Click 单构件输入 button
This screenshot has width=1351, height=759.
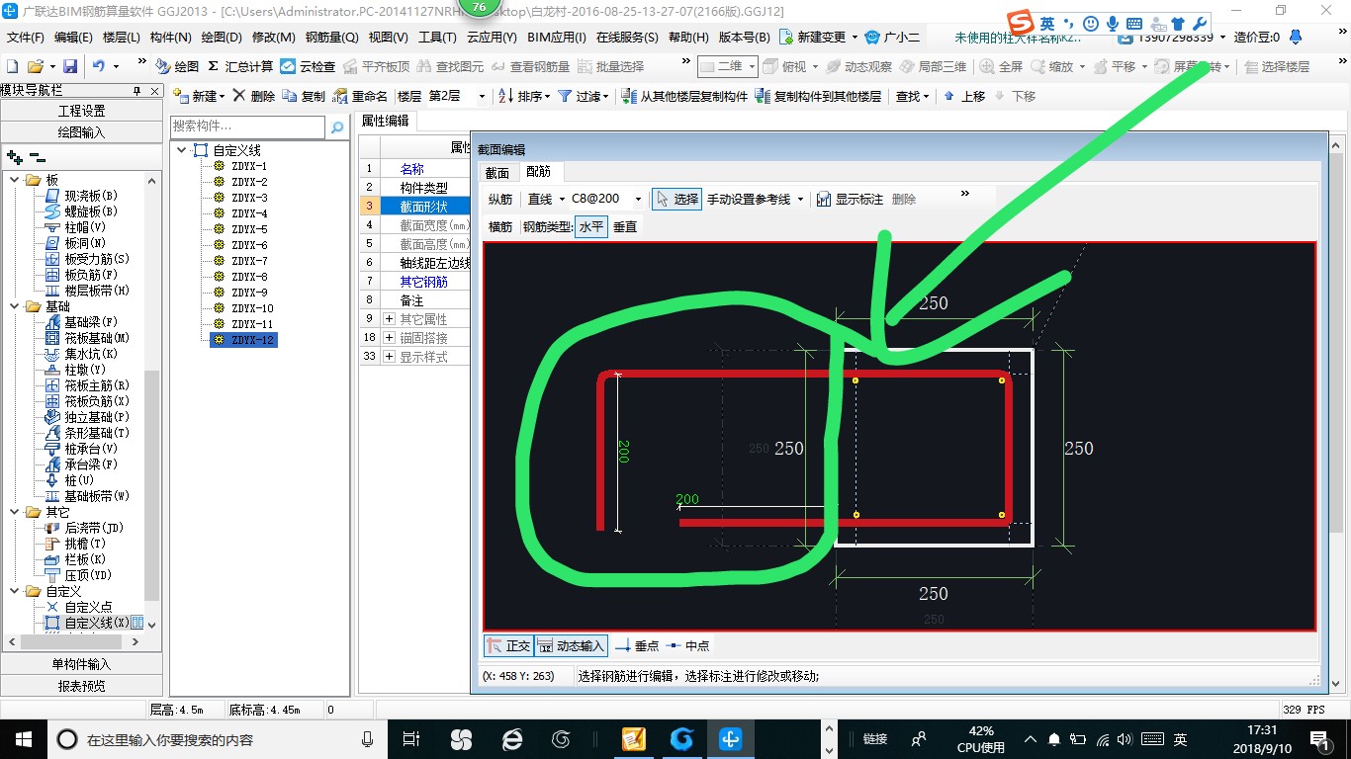coord(81,664)
